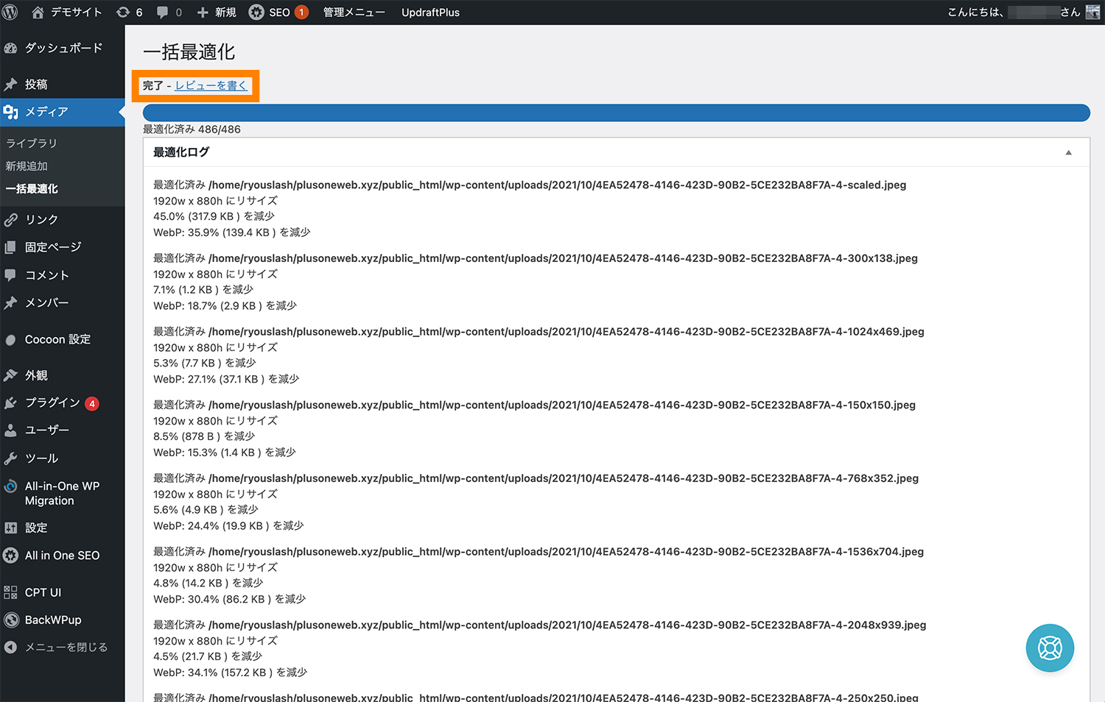Select the メディア sidebar icon
The image size is (1105, 702).
(x=10, y=112)
